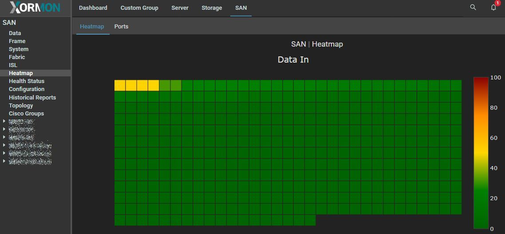505x234 pixels.
Task: Open Fabric in the SAN sidebar
Action: [17, 57]
